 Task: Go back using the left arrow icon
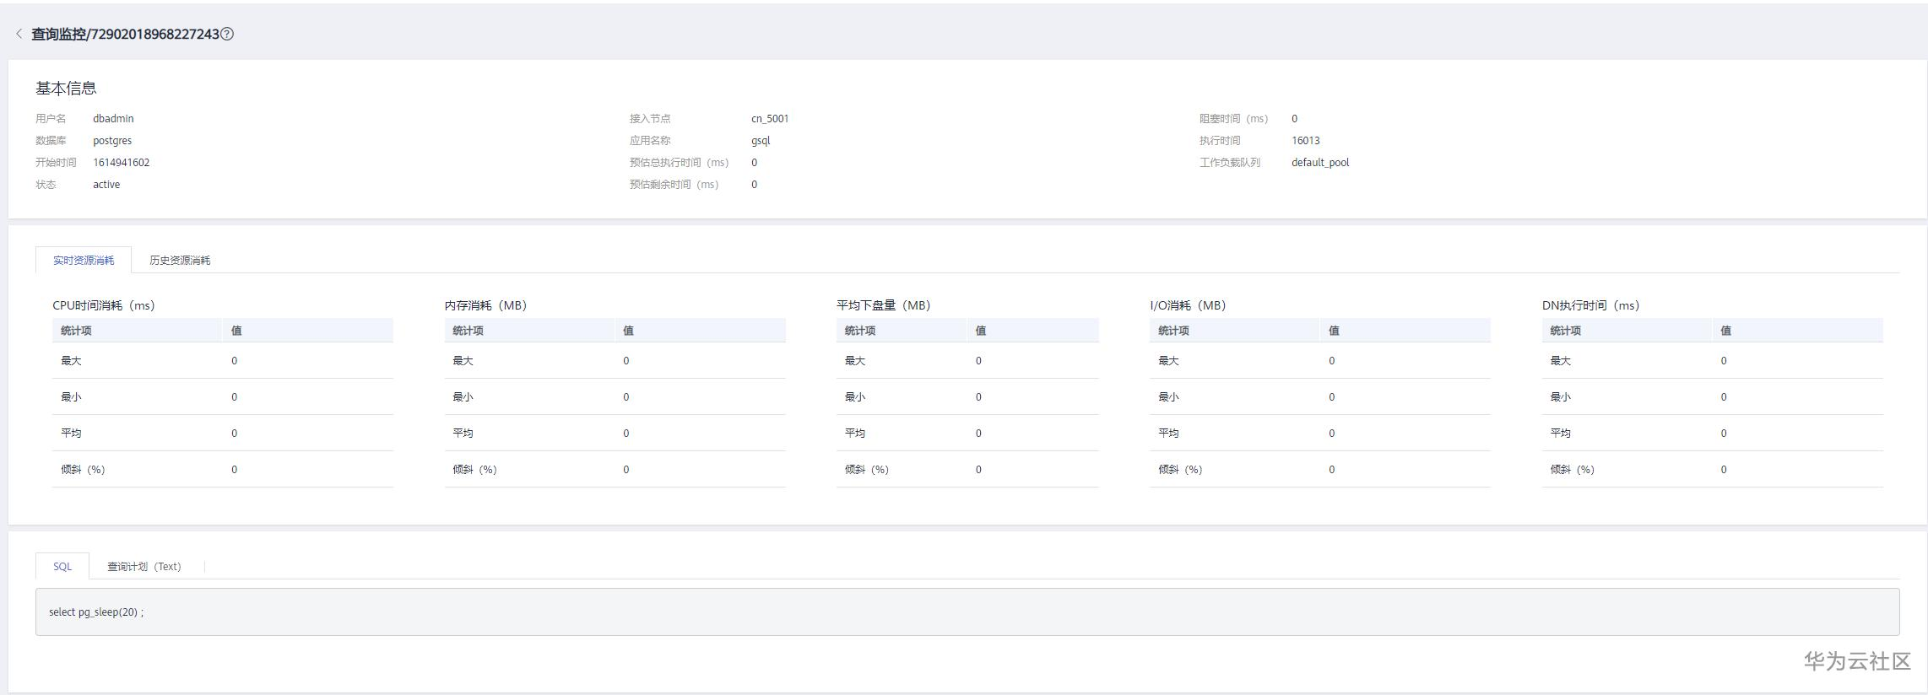pos(19,34)
